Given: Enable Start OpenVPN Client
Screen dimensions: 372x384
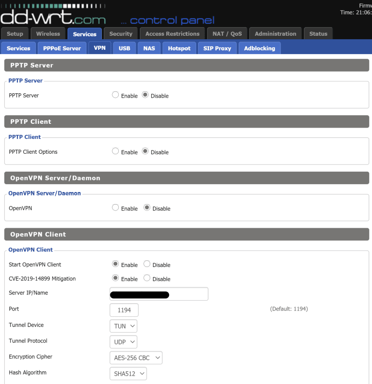Looking at the screenshot, I should 115,264.
